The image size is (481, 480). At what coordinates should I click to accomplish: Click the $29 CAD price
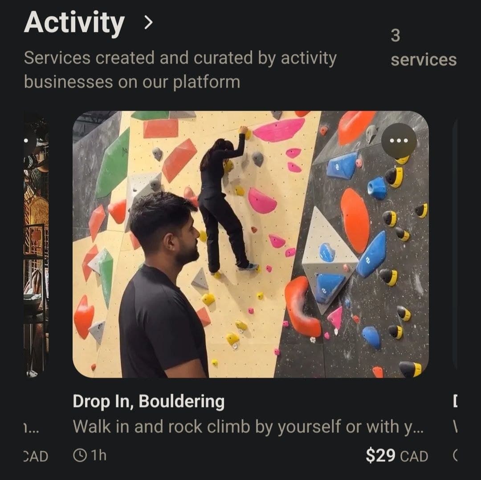coord(396,456)
